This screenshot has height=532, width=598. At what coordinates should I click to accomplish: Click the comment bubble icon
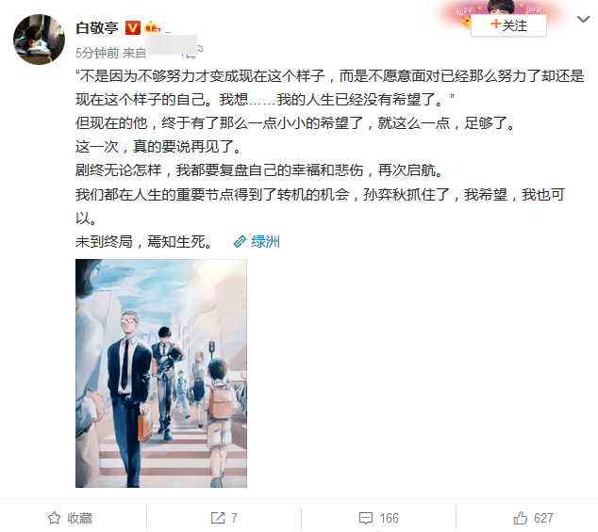tap(366, 518)
